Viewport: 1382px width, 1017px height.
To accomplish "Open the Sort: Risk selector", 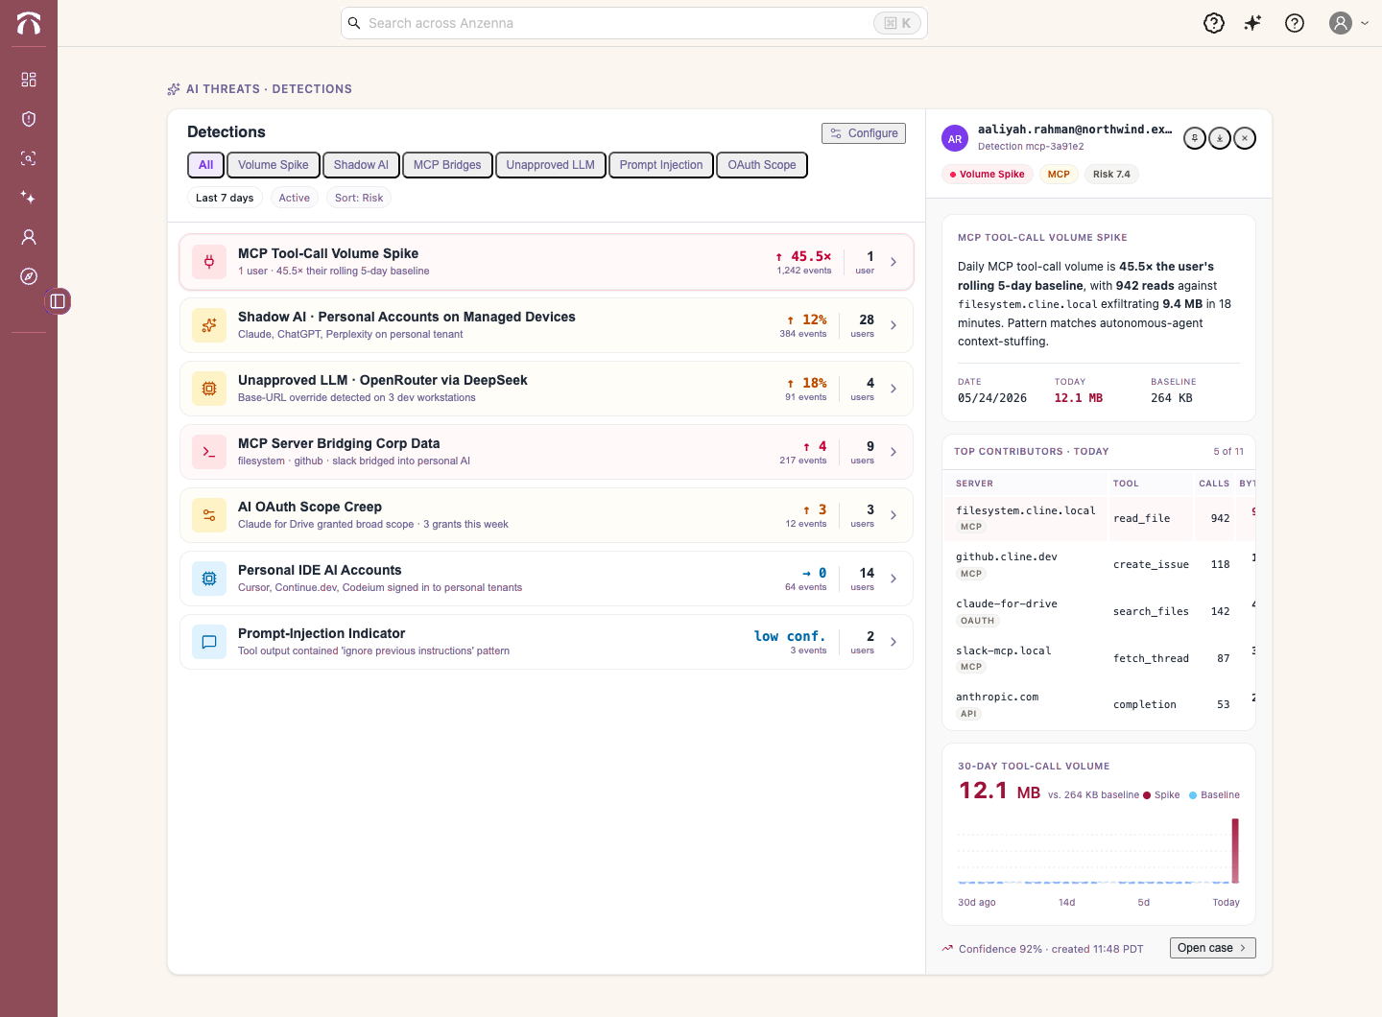I will pyautogui.click(x=359, y=198).
